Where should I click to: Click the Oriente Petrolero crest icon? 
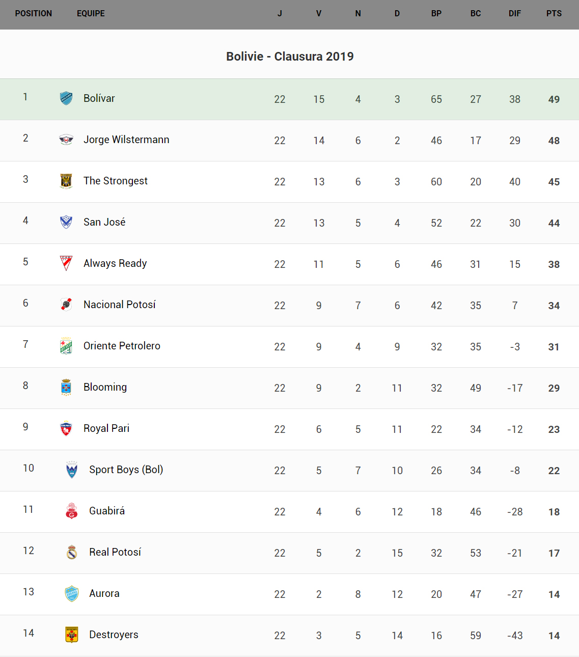coord(66,346)
